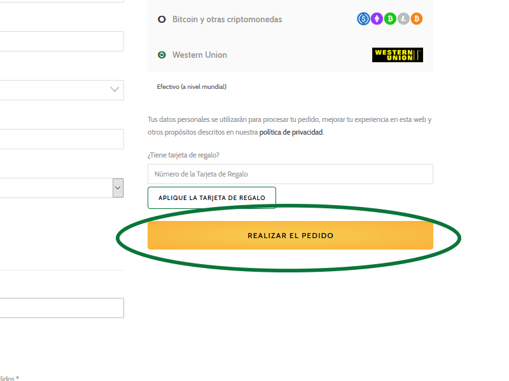Click inside the highlighted orange order button
Screen dimensions: 509x381
point(290,235)
